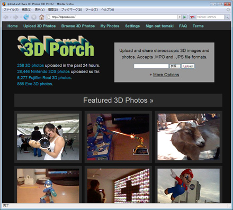233x210 pixels.
Task: Open the forward history dropdown arrow
Action: pos(21,17)
